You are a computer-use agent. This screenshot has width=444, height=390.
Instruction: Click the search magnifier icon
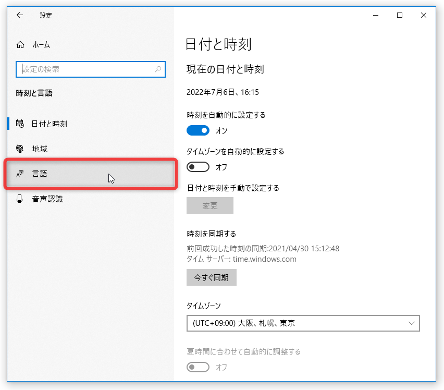coord(158,69)
